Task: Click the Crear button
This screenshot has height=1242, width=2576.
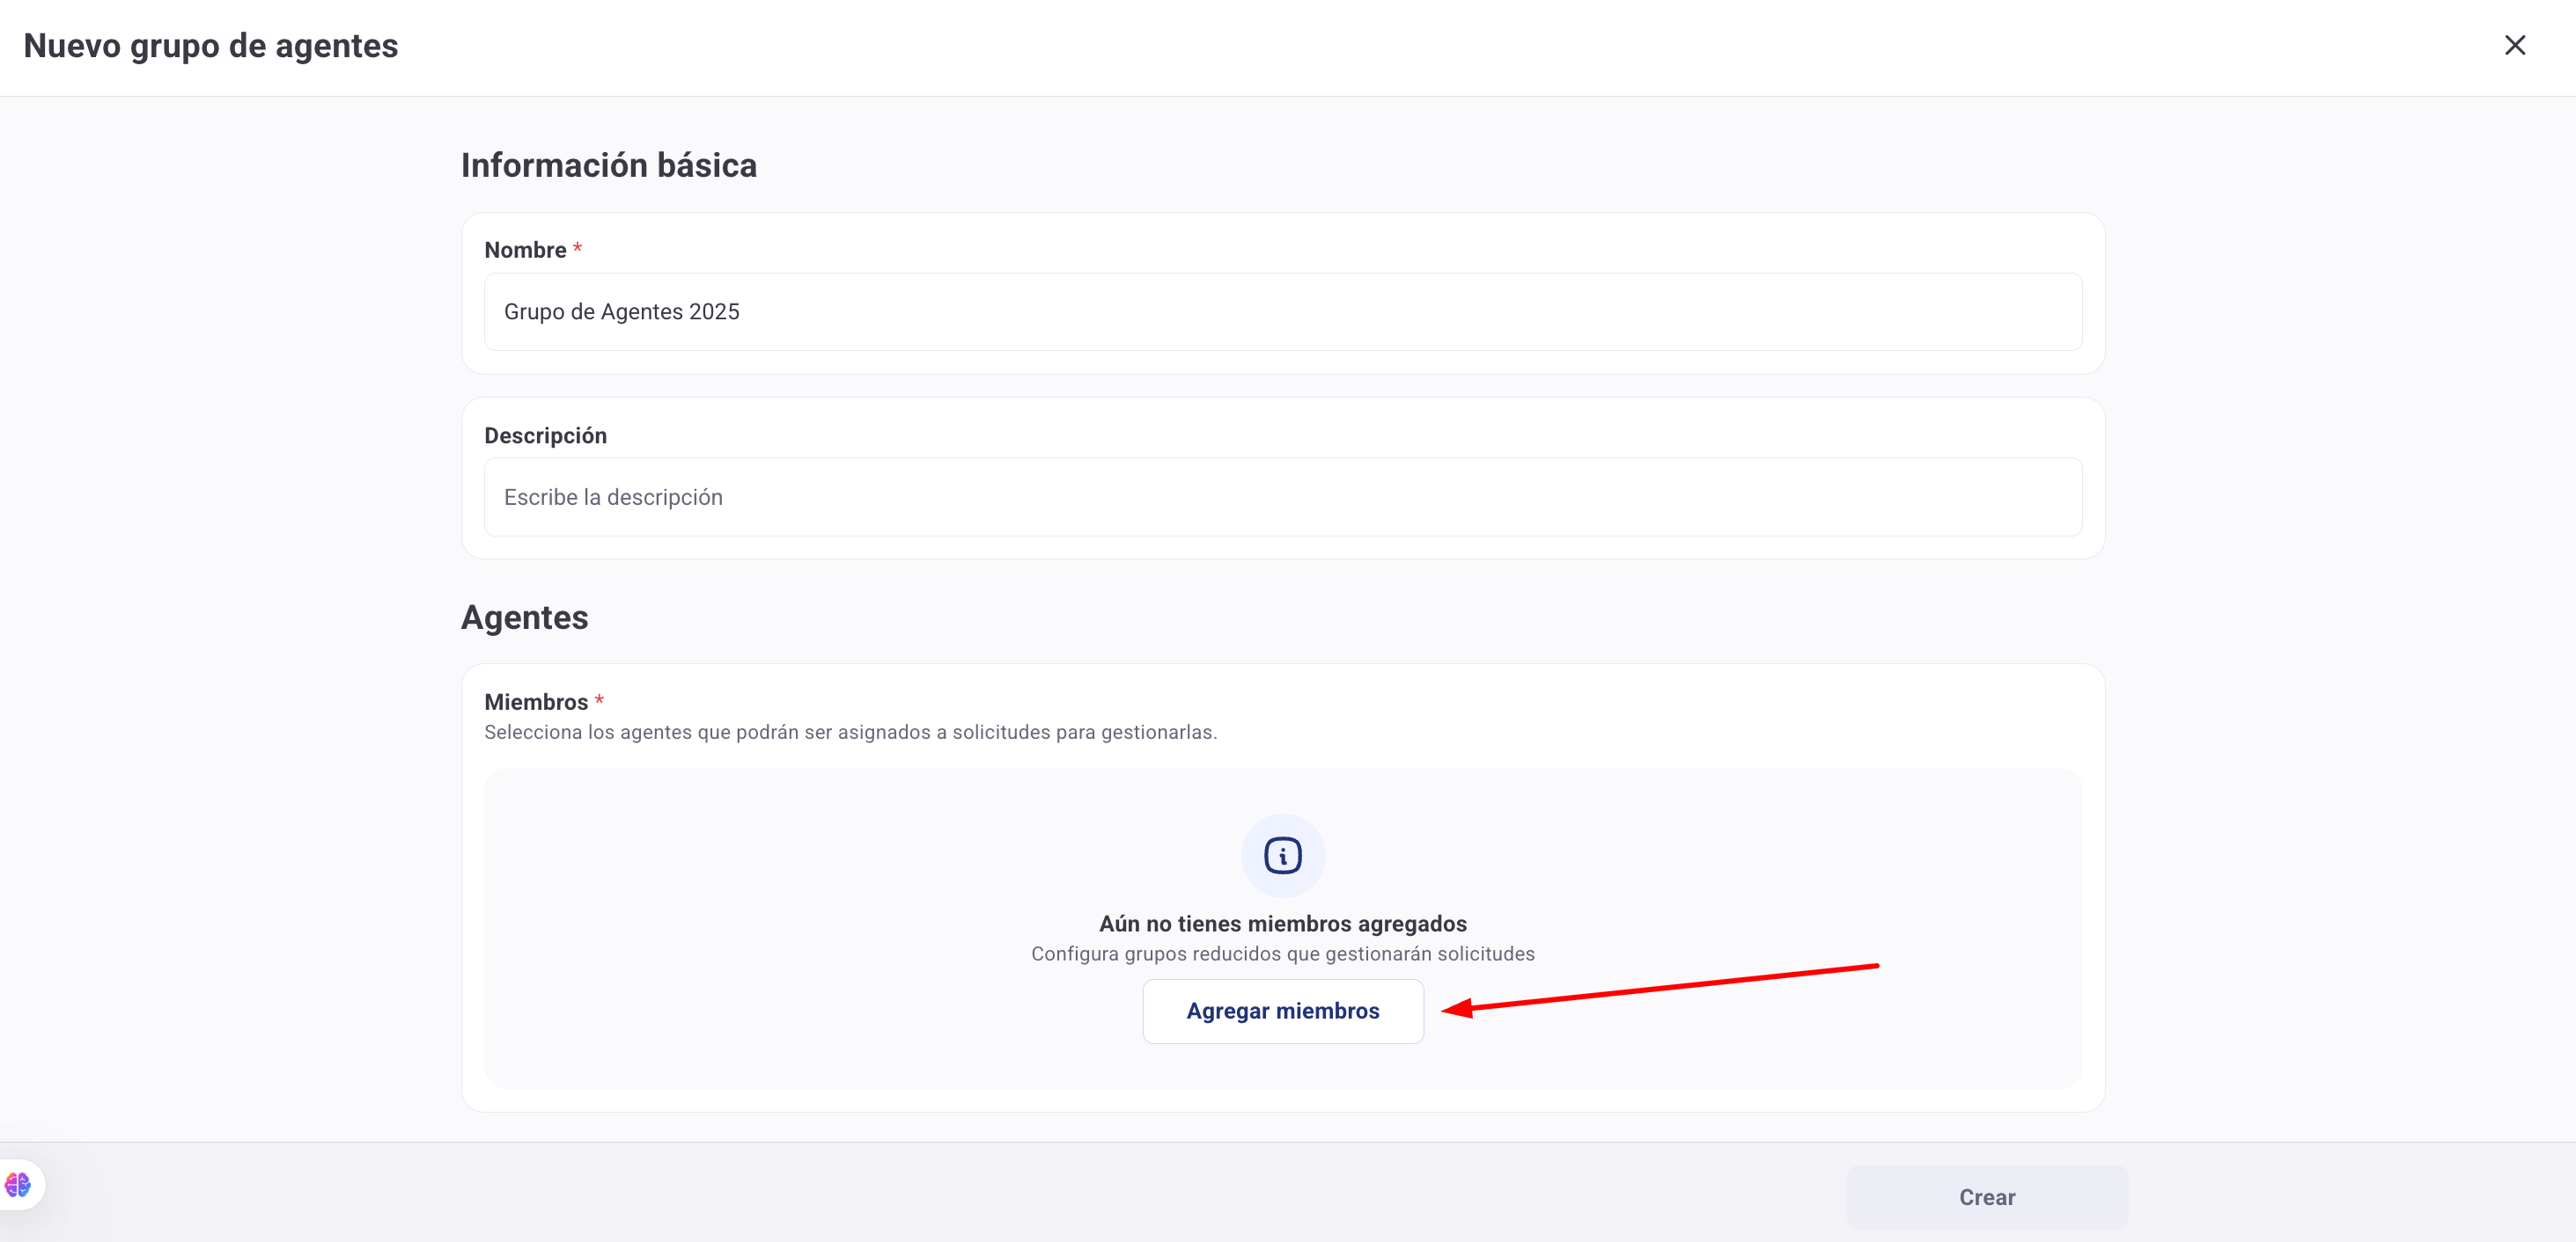Action: (1987, 1197)
